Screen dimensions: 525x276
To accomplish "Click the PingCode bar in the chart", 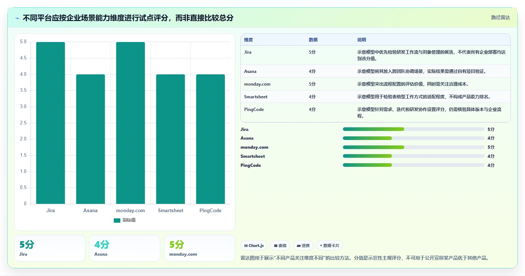I will click(211, 139).
